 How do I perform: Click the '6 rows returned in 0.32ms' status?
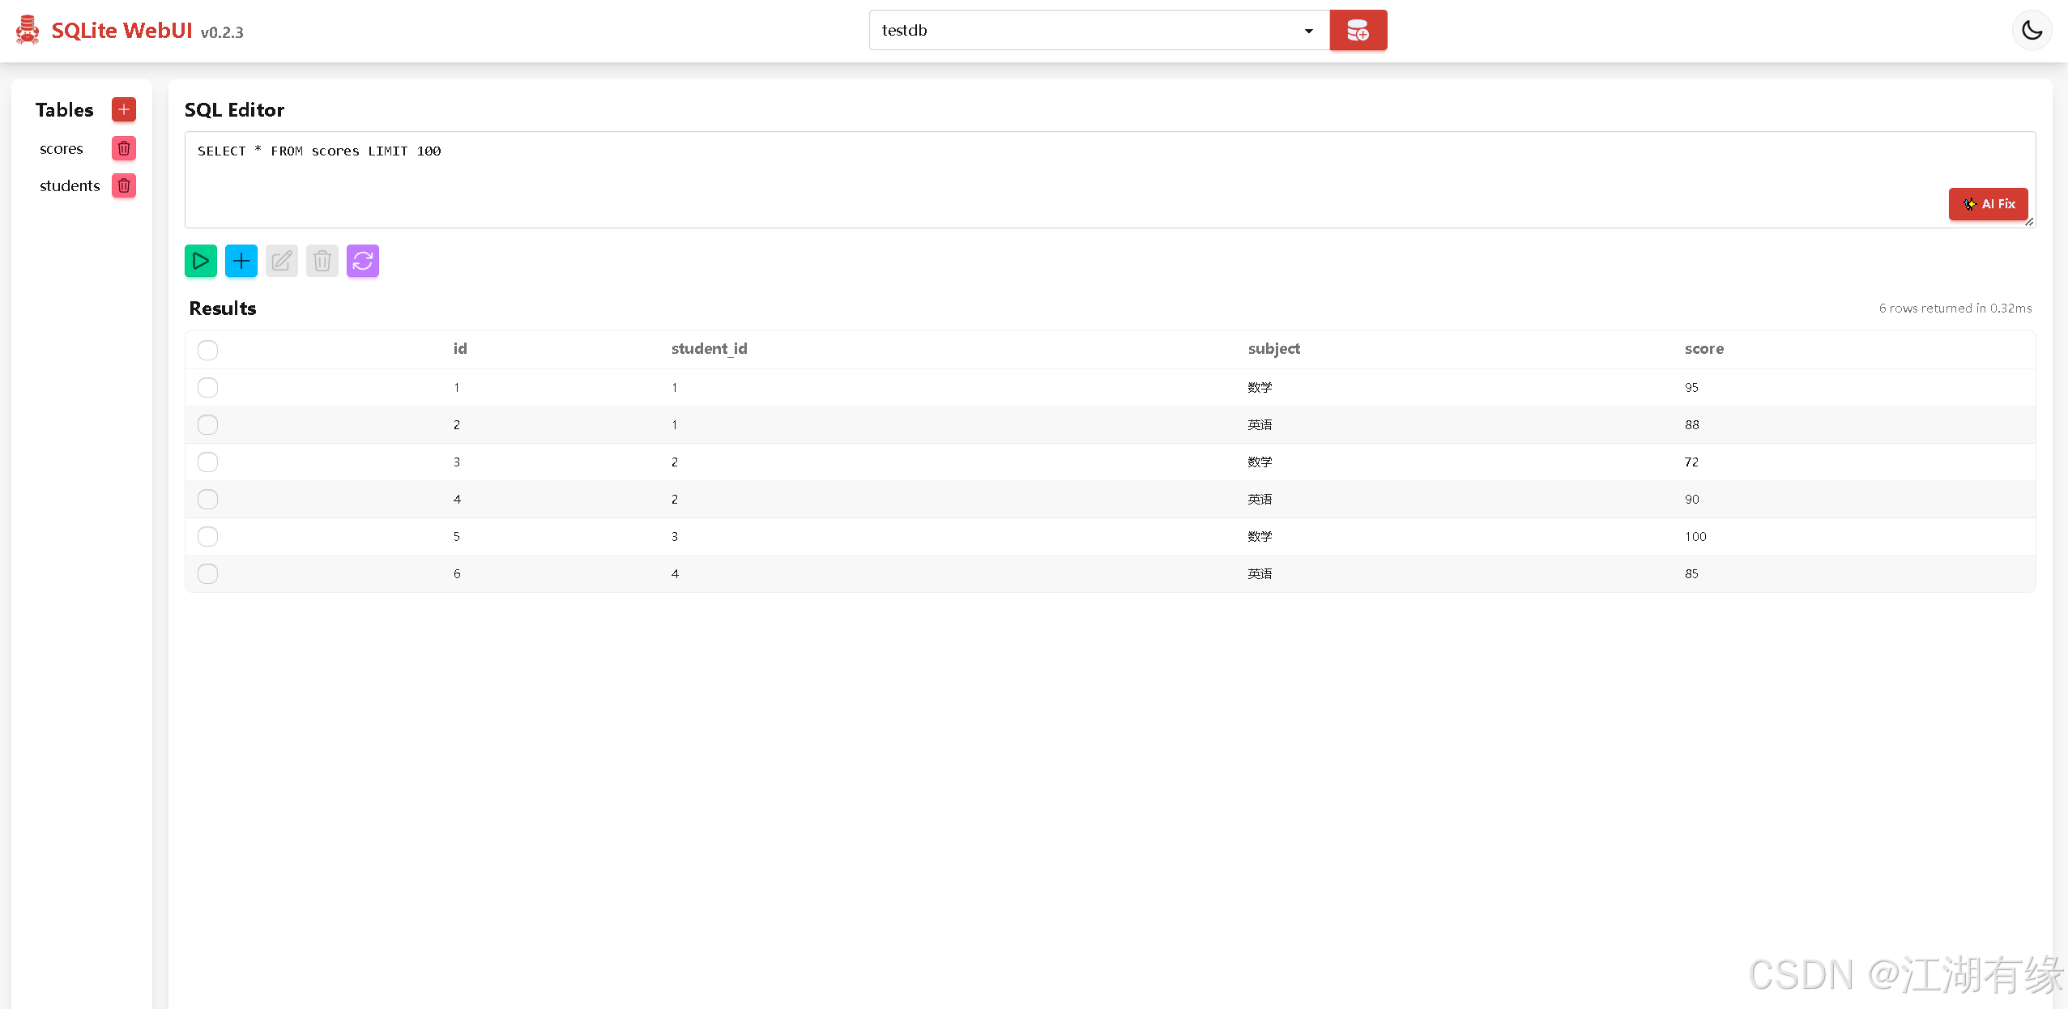[1955, 309]
